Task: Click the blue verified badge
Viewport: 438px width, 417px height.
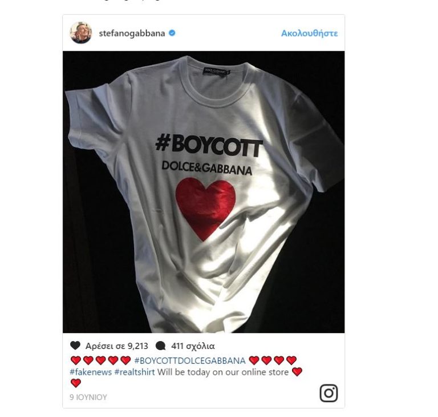Action: click(172, 33)
